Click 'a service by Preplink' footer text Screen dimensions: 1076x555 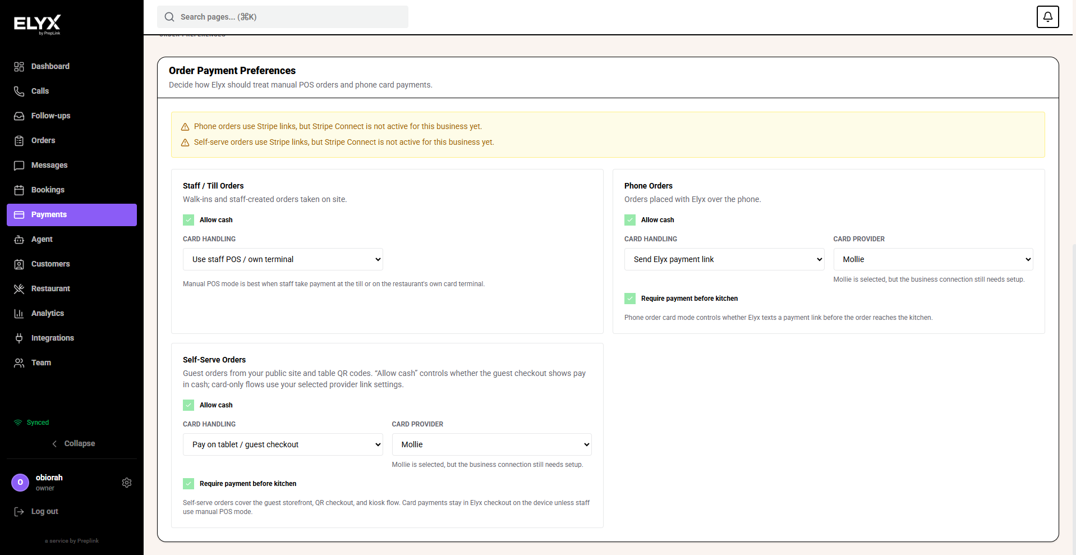coord(72,541)
